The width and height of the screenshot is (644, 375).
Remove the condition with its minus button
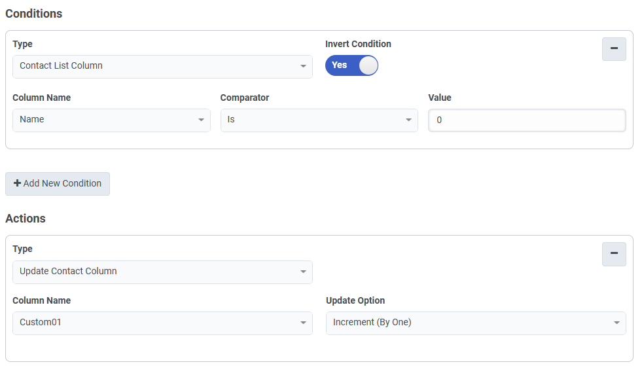(614, 49)
